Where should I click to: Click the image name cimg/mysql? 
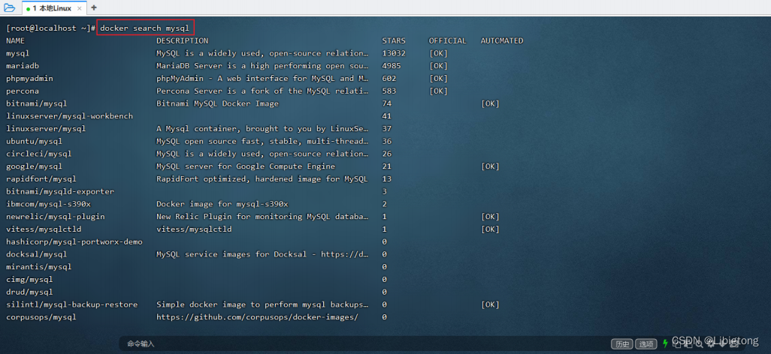(29, 279)
